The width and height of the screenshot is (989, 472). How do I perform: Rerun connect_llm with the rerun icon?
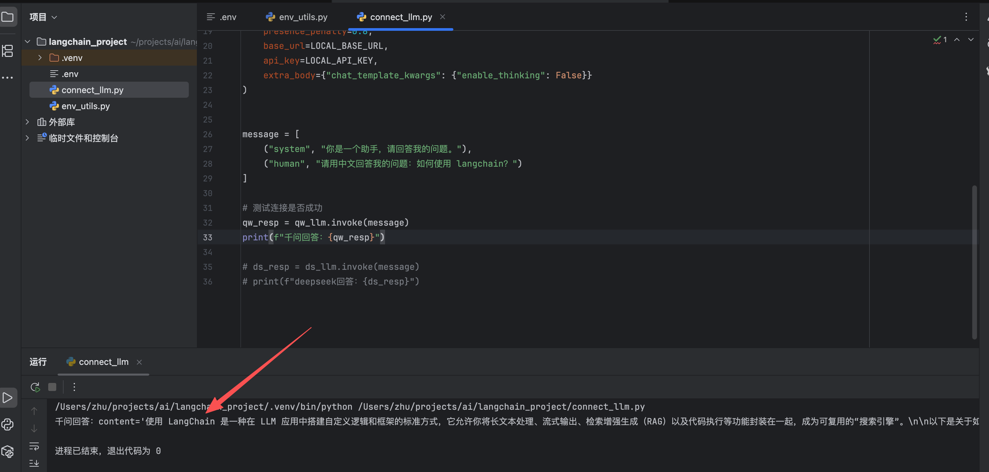(x=35, y=387)
